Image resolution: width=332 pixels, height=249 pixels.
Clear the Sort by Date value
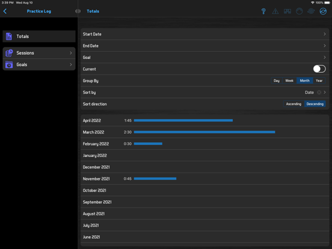[x=319, y=92]
